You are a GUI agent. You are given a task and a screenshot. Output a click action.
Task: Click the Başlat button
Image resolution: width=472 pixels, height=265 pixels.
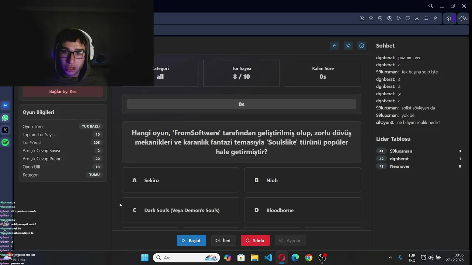pos(191,240)
